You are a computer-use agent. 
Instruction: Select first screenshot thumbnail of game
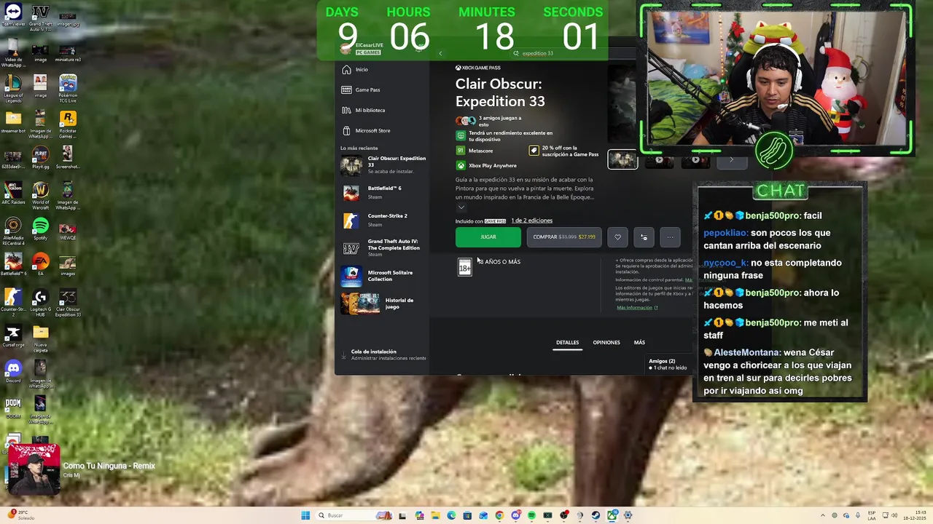(x=623, y=159)
